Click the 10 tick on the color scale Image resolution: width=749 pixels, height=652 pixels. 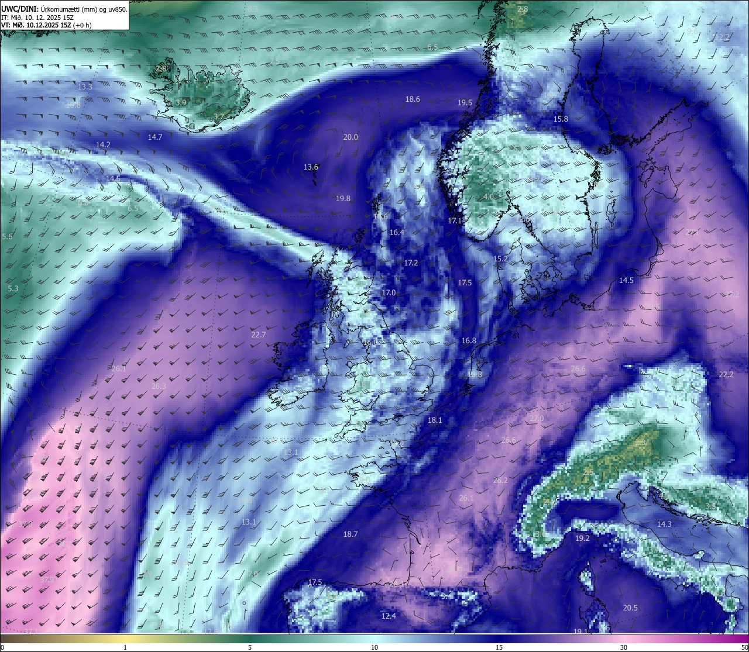point(374,647)
